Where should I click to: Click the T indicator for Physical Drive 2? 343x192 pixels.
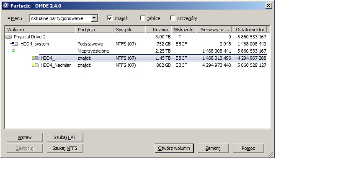pos(180,37)
